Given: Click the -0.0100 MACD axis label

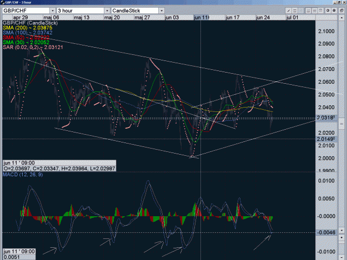Looking at the screenshot, I should pos(326,252).
